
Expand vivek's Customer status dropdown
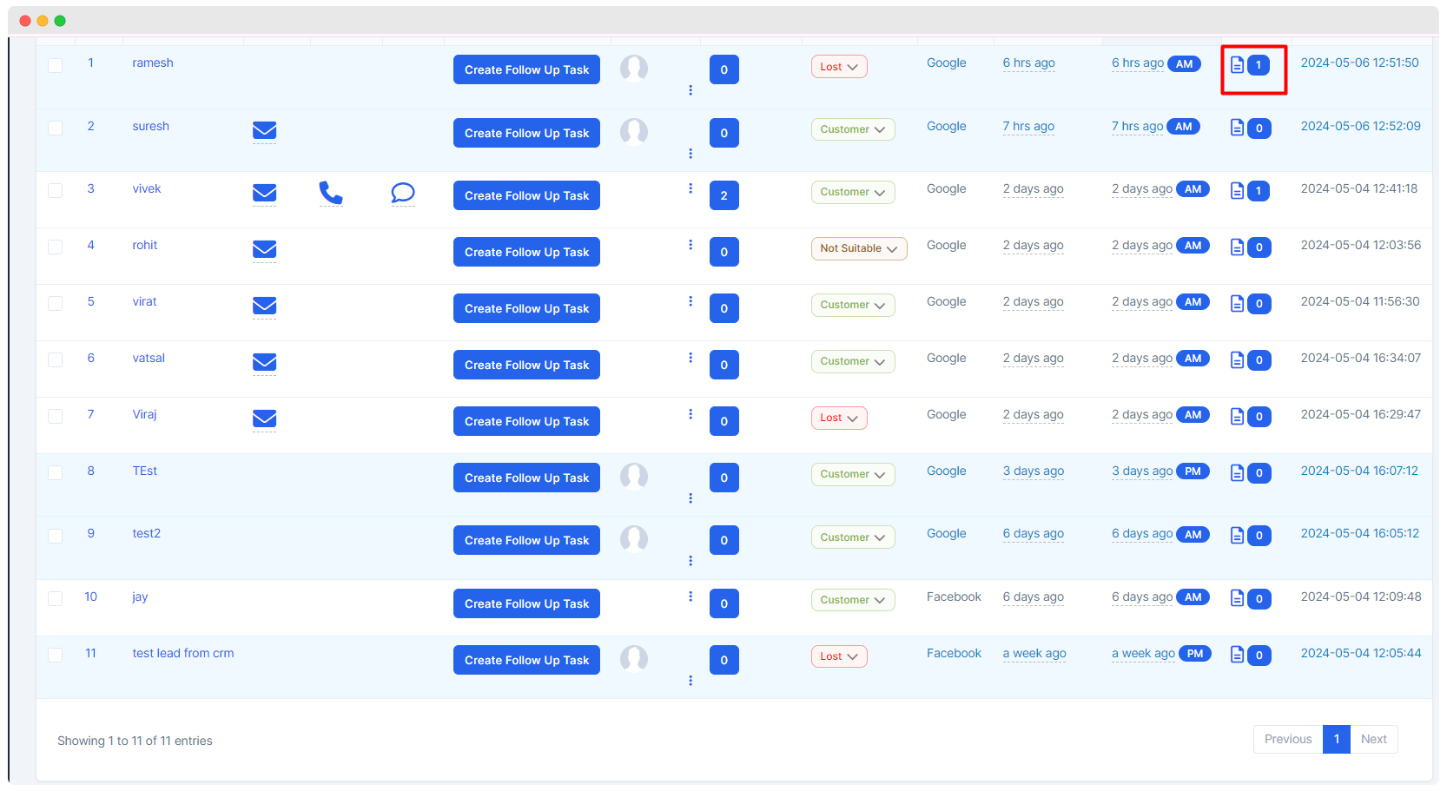click(x=853, y=192)
